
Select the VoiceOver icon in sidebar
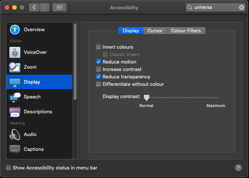15,52
